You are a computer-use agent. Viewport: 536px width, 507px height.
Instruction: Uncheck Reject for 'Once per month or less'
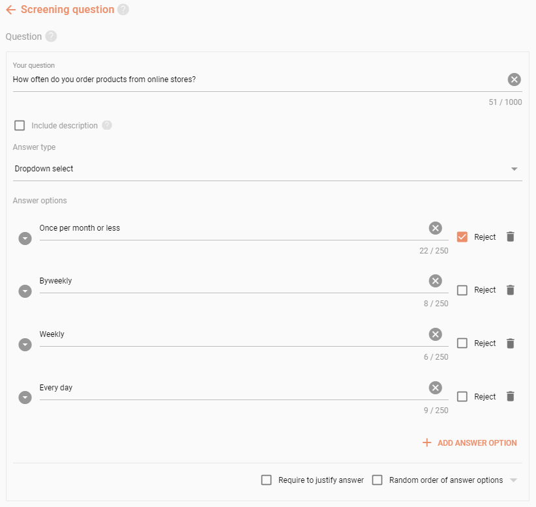click(x=462, y=237)
